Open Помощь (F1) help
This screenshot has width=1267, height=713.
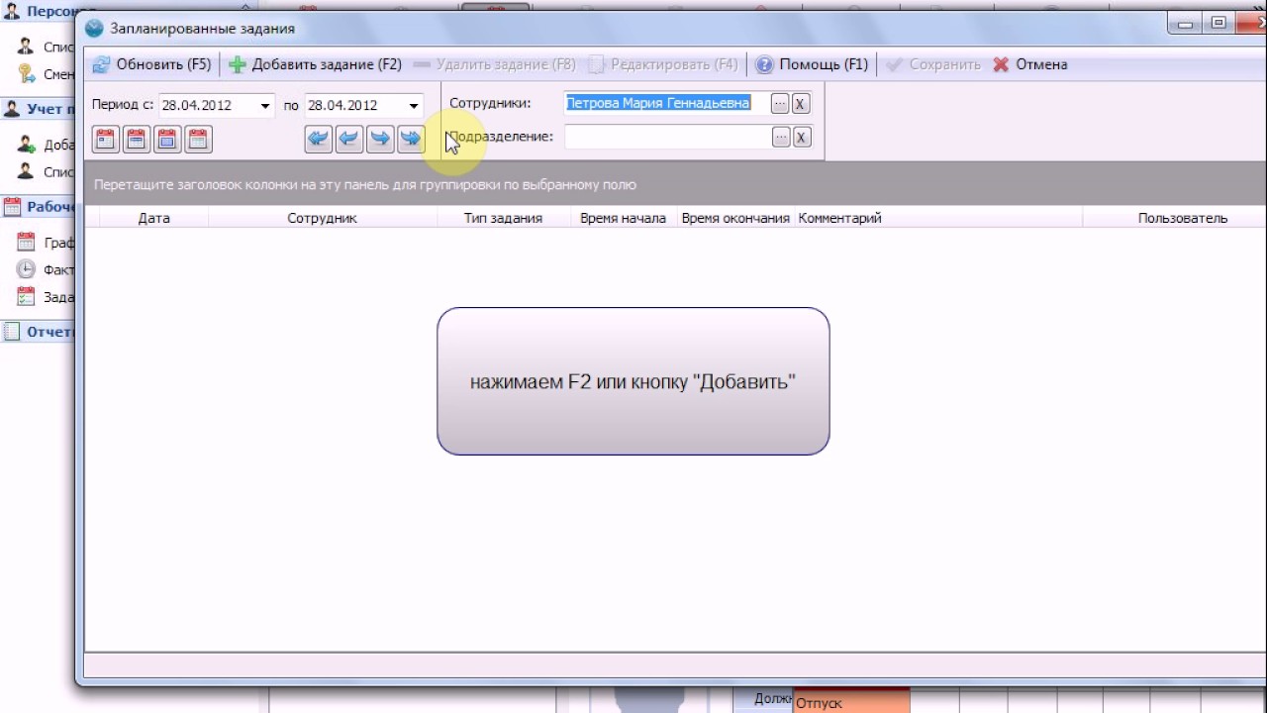812,64
